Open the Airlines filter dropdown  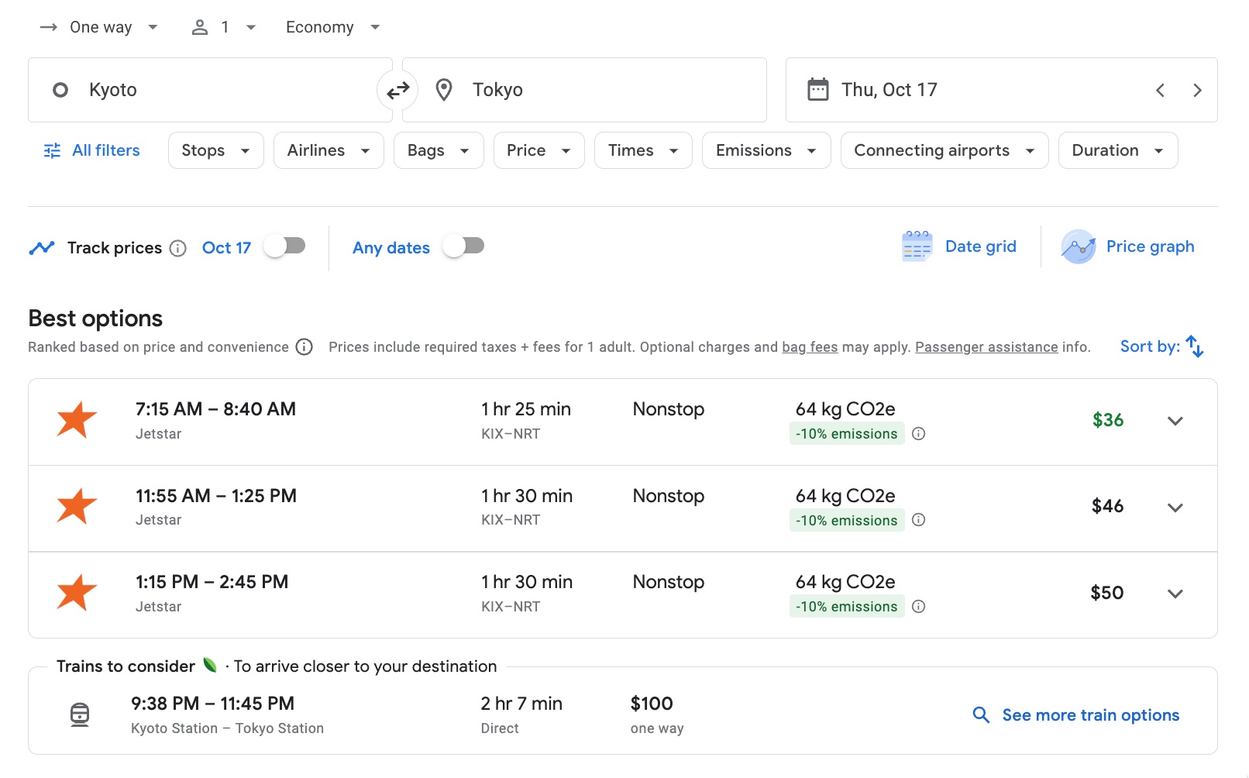click(328, 150)
